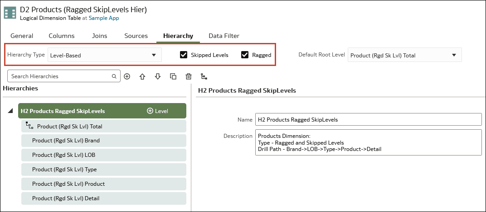
Task: Move hierarchy up with the up arrow icon
Action: [142, 76]
